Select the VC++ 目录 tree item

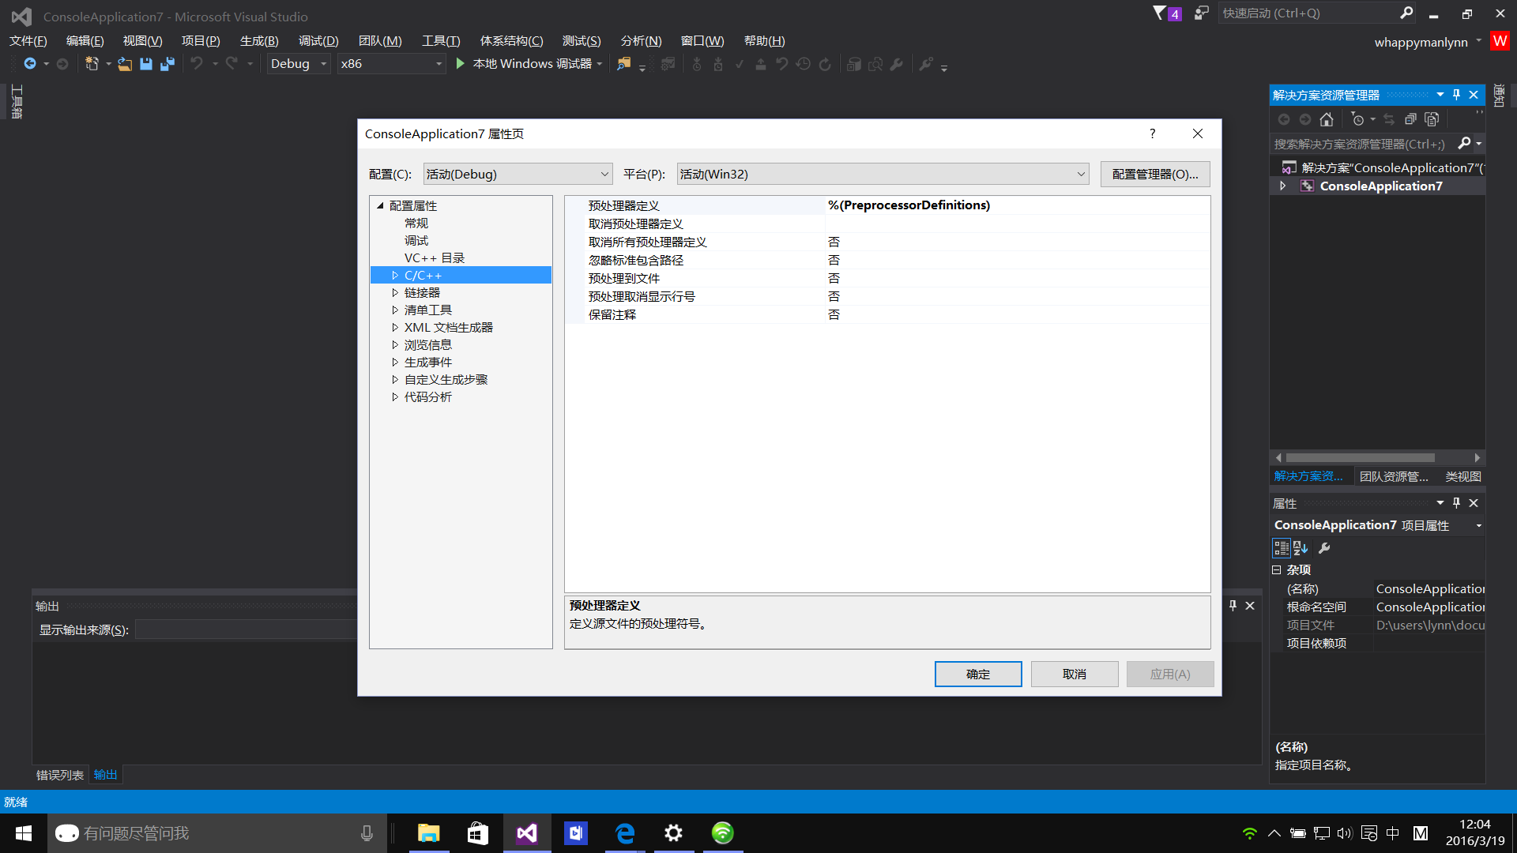click(435, 258)
